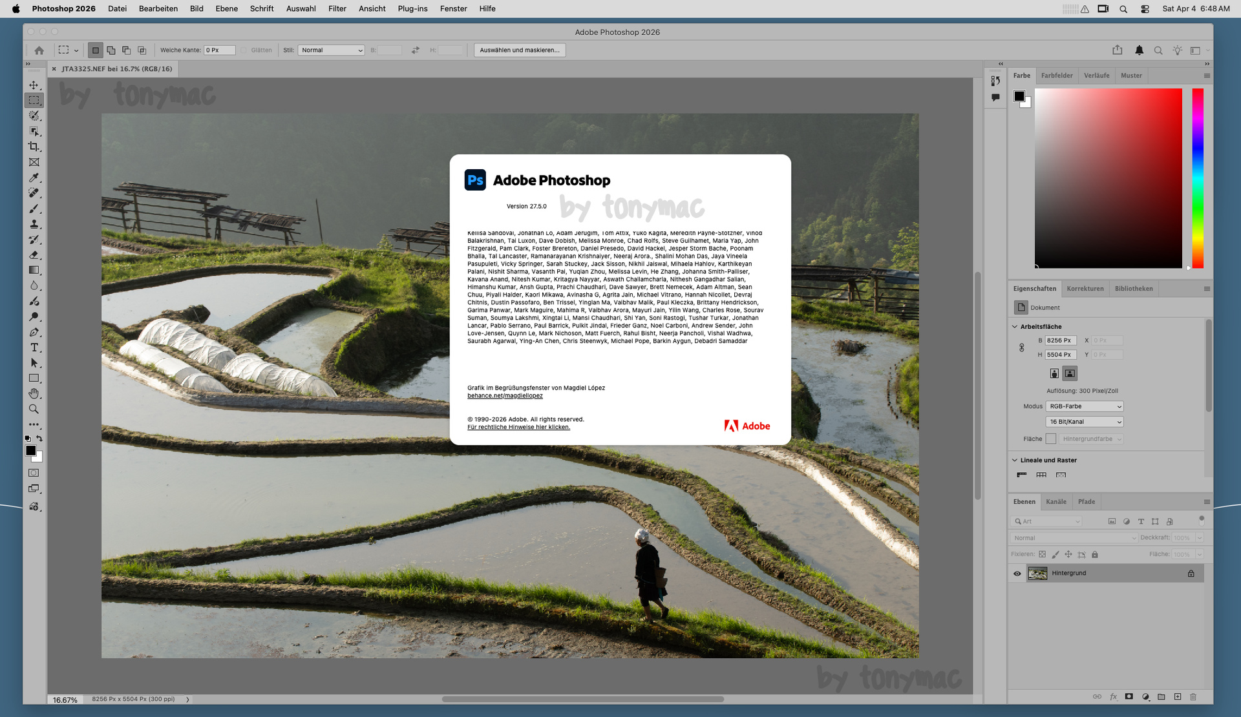Select the Hand tool
Viewport: 1241px width, 717px height.
[34, 393]
